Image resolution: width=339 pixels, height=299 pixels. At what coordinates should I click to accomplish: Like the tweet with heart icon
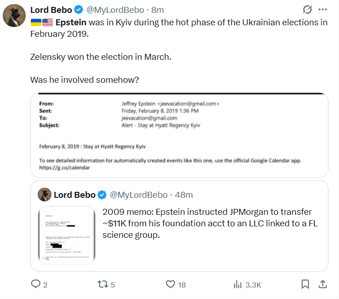pos(171,284)
